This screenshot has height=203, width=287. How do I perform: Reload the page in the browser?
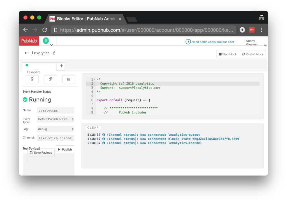point(45,30)
